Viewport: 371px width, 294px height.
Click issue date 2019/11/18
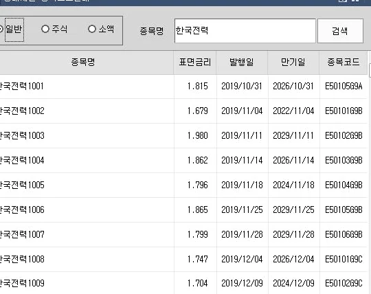(x=242, y=185)
